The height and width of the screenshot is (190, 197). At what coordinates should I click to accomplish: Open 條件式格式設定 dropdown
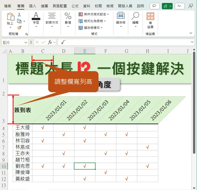click(94, 14)
